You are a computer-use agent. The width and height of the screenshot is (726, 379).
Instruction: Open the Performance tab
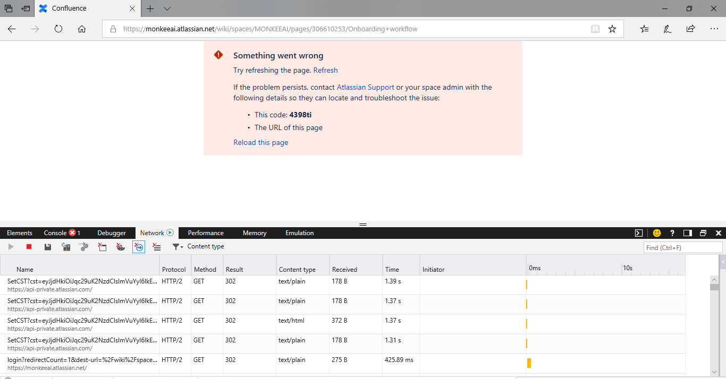point(206,233)
